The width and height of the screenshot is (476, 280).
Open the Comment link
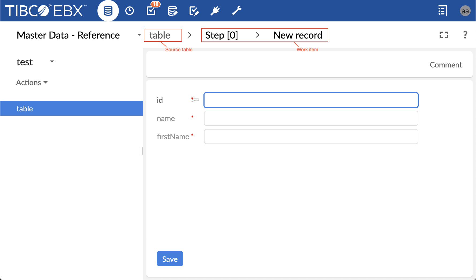point(446,65)
